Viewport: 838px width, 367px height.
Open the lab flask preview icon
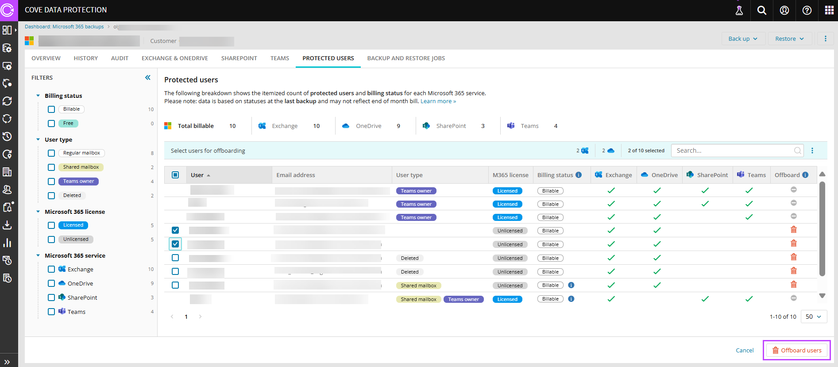point(739,10)
